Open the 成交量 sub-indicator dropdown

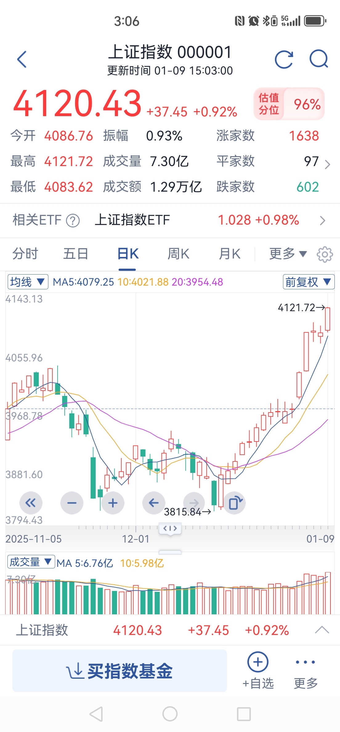[31, 562]
